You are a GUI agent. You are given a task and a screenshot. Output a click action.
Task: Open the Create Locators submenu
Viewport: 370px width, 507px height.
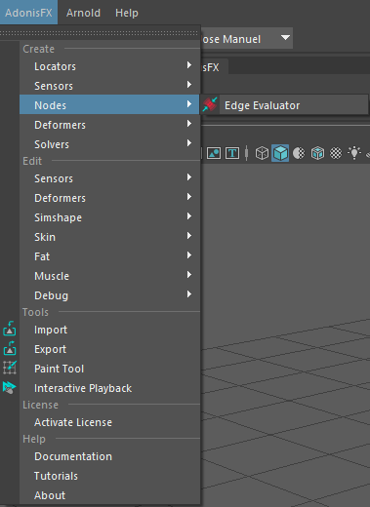[x=109, y=66]
